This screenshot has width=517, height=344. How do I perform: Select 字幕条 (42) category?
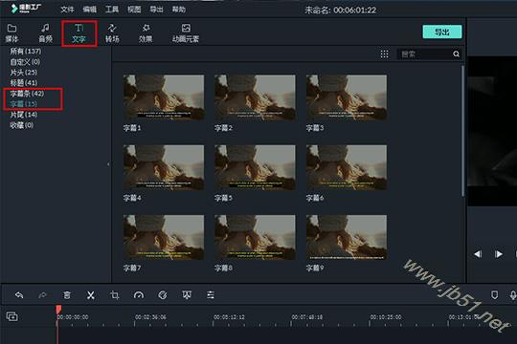[x=27, y=94]
